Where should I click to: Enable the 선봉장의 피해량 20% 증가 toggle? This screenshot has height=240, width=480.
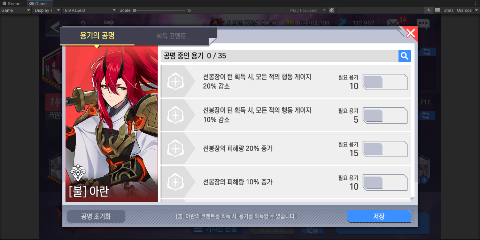[x=385, y=149]
